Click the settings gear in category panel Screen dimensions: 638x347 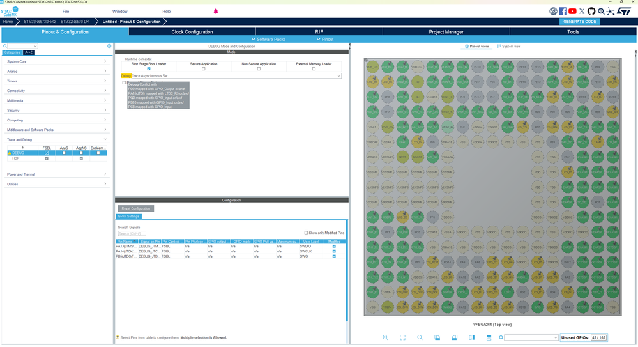[109, 46]
